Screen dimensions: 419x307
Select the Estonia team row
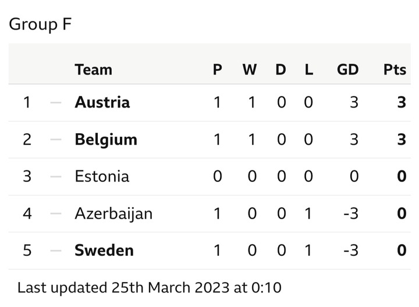(210, 176)
